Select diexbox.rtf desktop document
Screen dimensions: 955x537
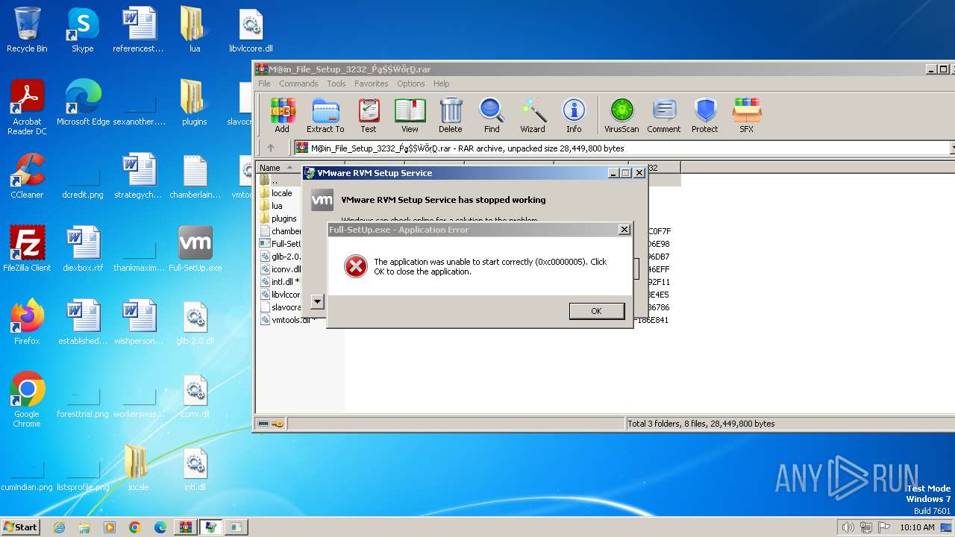click(83, 249)
